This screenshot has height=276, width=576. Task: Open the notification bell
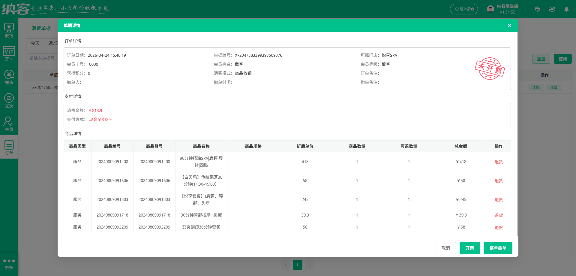(x=566, y=9)
